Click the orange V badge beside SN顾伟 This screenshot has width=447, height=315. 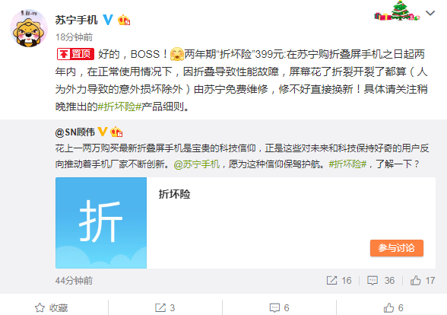[x=103, y=132]
